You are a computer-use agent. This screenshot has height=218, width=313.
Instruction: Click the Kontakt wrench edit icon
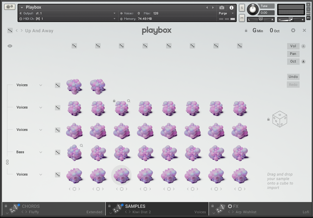coord(10,7)
